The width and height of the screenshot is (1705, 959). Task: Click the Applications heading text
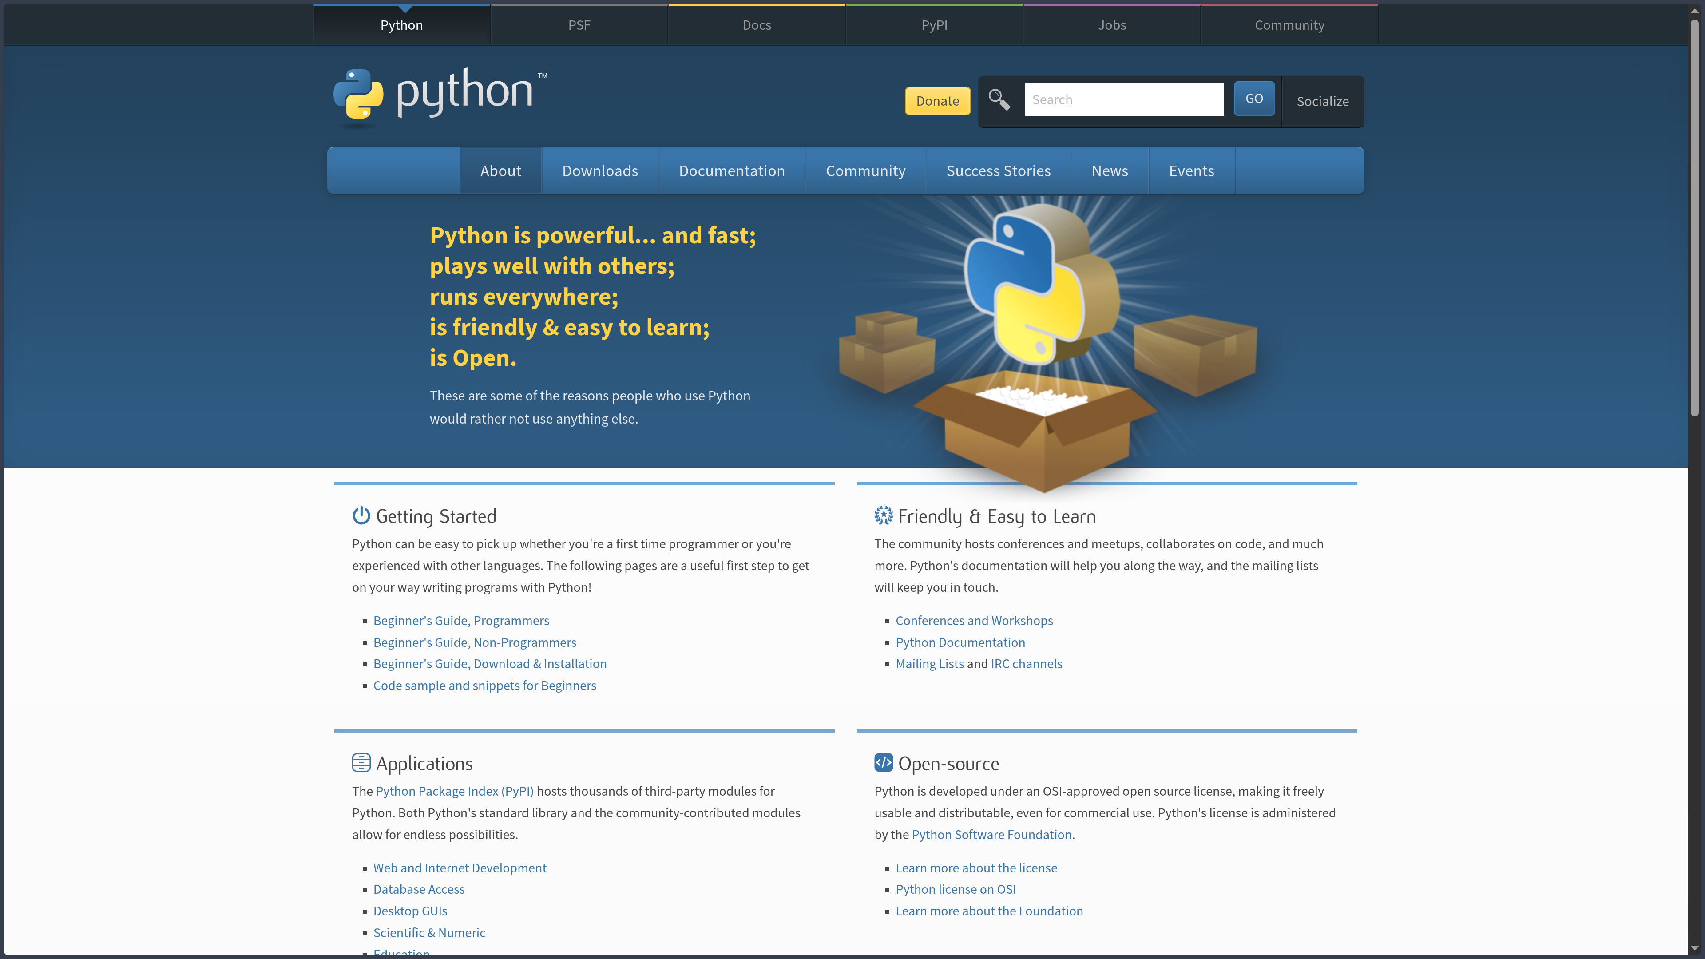coord(424,764)
